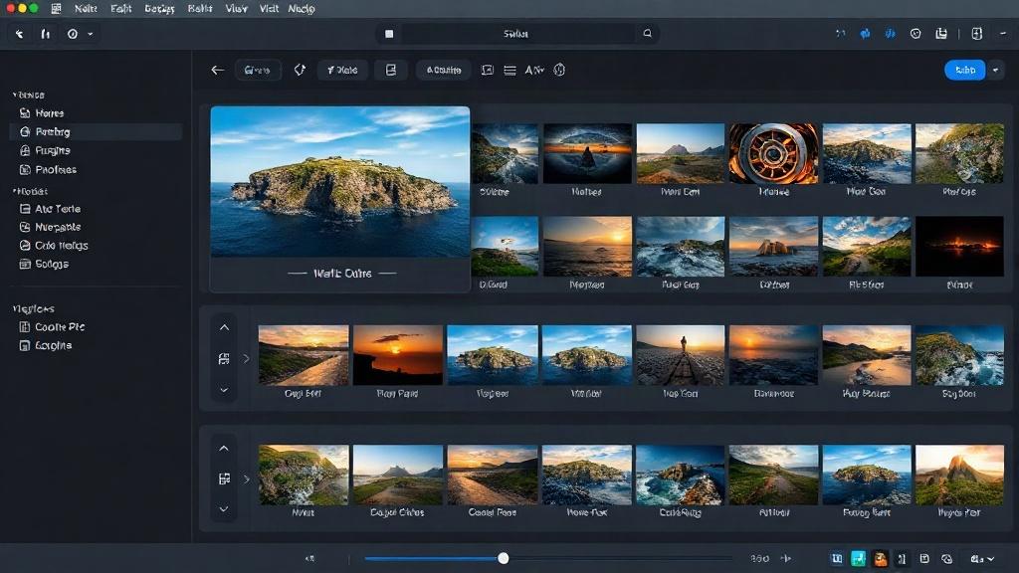
Task: Select the highlighted item in the left sidebar
Action: tap(97, 132)
